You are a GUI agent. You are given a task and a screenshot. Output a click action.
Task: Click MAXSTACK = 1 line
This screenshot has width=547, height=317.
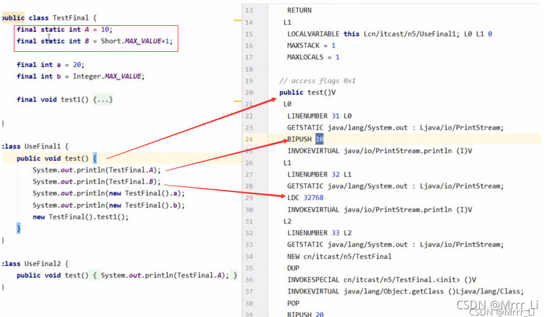point(311,46)
